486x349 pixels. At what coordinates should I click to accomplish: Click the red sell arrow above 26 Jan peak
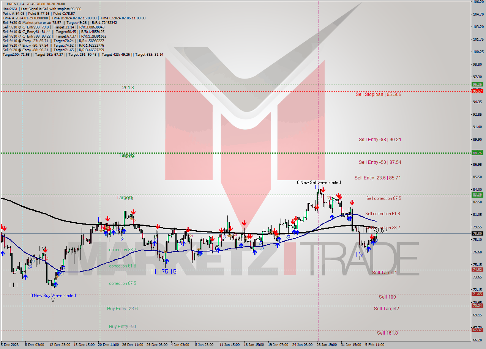[323, 189]
